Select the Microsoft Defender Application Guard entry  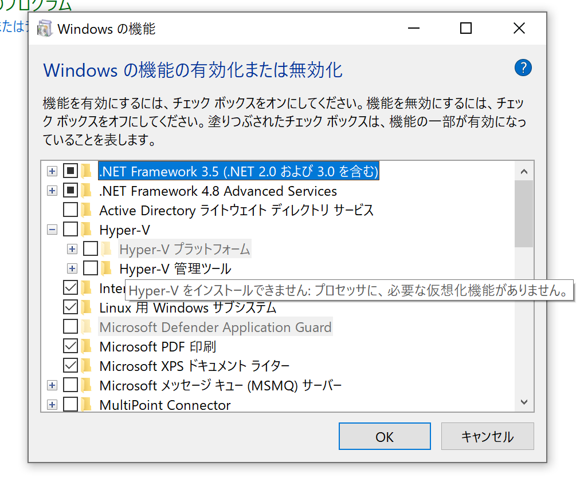pyautogui.click(x=216, y=327)
